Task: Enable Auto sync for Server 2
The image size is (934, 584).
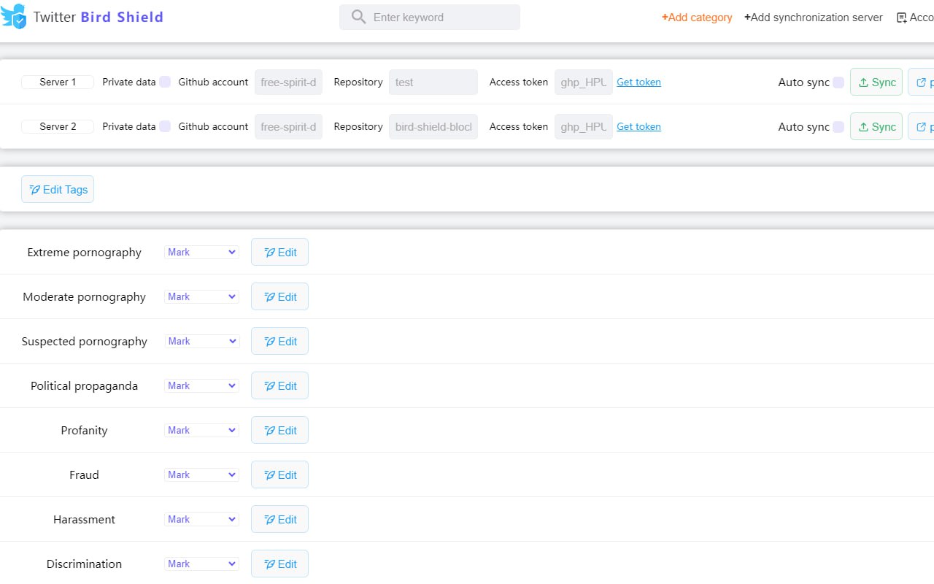Action: click(838, 127)
